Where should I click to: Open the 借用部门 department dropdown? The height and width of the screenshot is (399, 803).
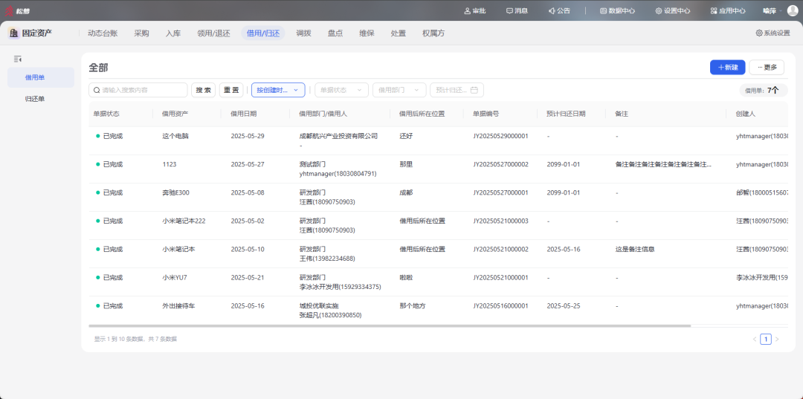tap(399, 90)
